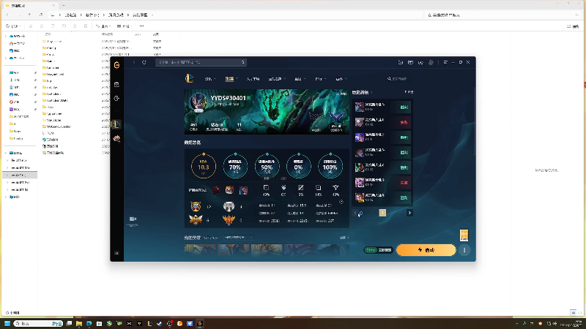Click the video recording icon in WeGame
Image resolution: width=586 pixels, height=329 pixels.
(133, 219)
